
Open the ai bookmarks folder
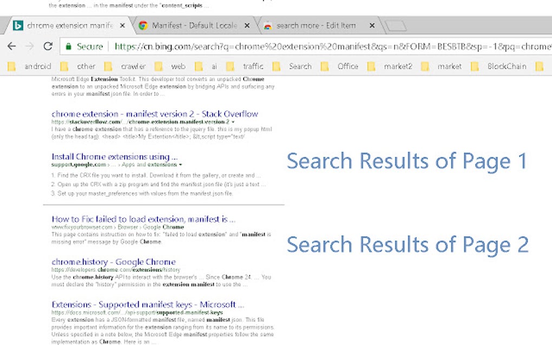coord(206,66)
